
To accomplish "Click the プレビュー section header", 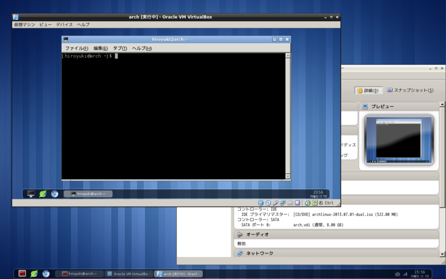I will coord(399,107).
